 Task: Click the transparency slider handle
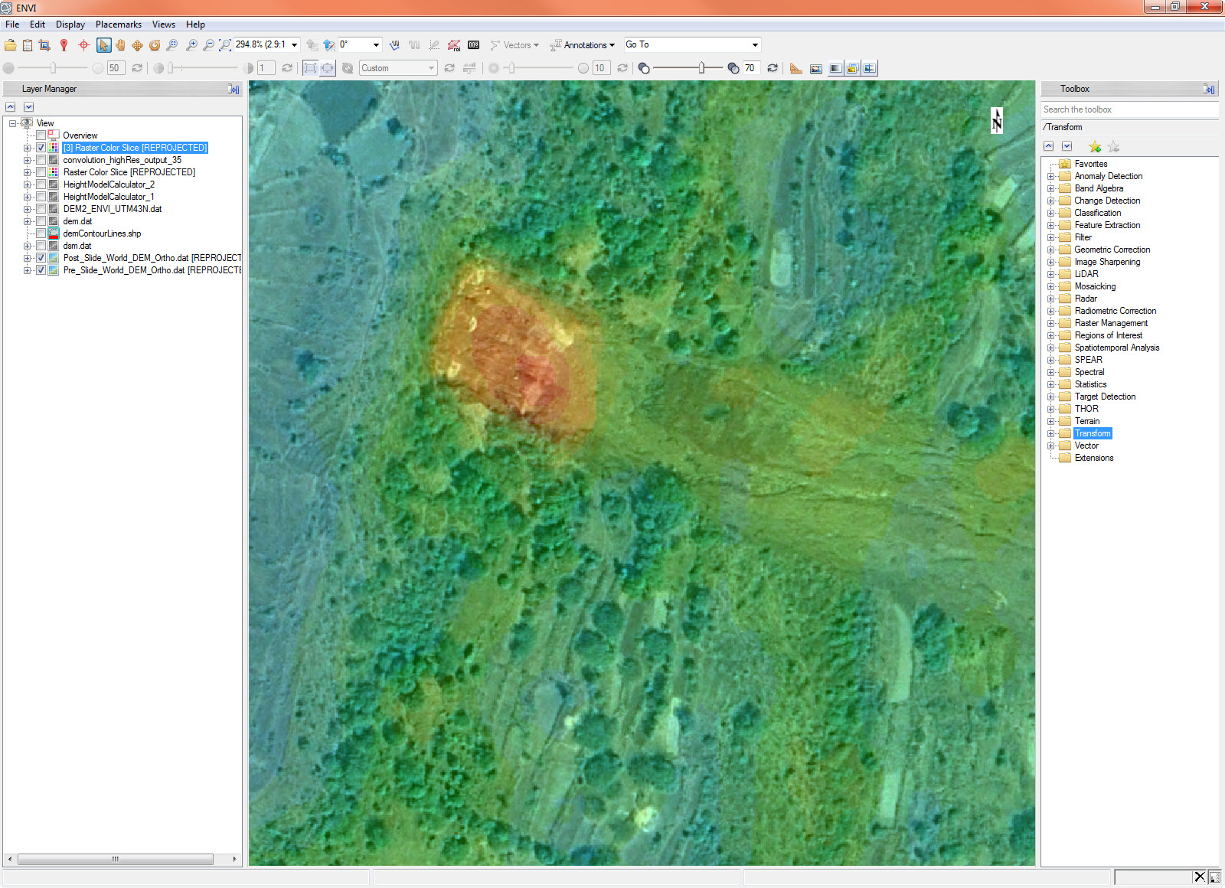tap(701, 68)
